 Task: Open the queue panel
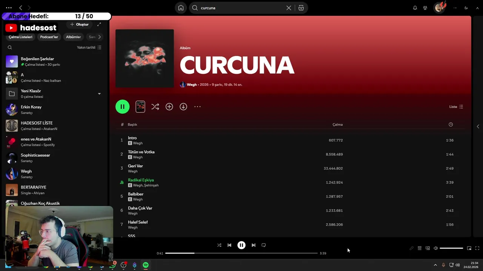(420, 248)
